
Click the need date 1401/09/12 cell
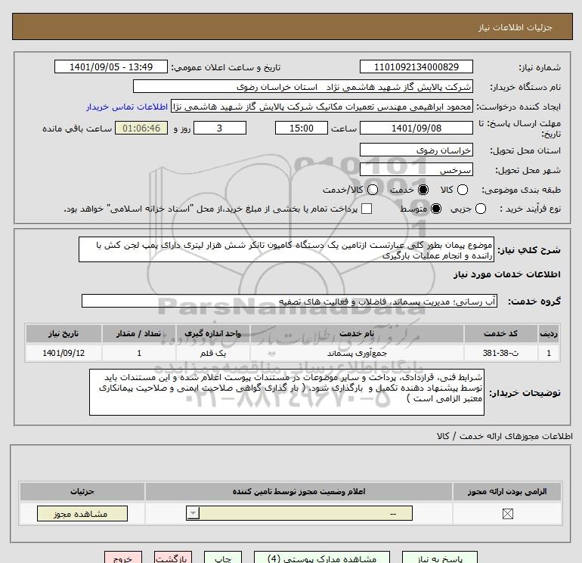[63, 353]
